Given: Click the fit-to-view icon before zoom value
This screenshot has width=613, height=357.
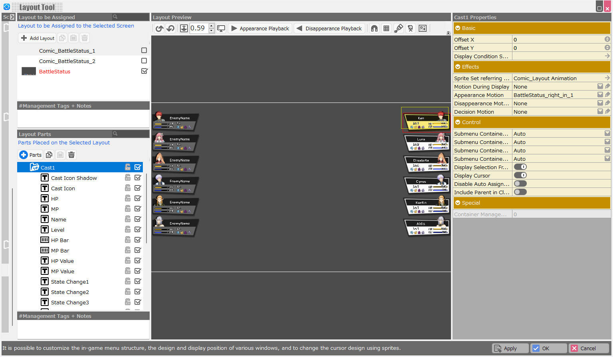Looking at the screenshot, I should (184, 28).
